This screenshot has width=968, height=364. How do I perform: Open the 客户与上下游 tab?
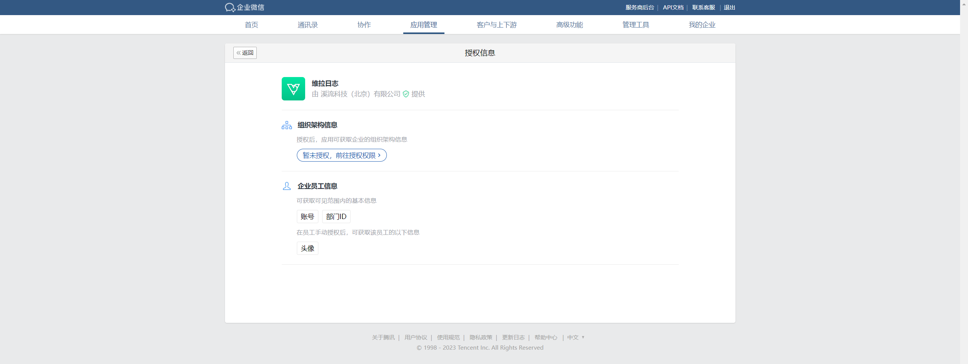[496, 25]
